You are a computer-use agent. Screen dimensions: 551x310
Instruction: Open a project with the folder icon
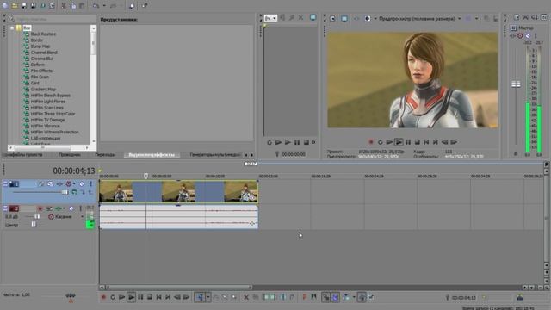pos(15,6)
